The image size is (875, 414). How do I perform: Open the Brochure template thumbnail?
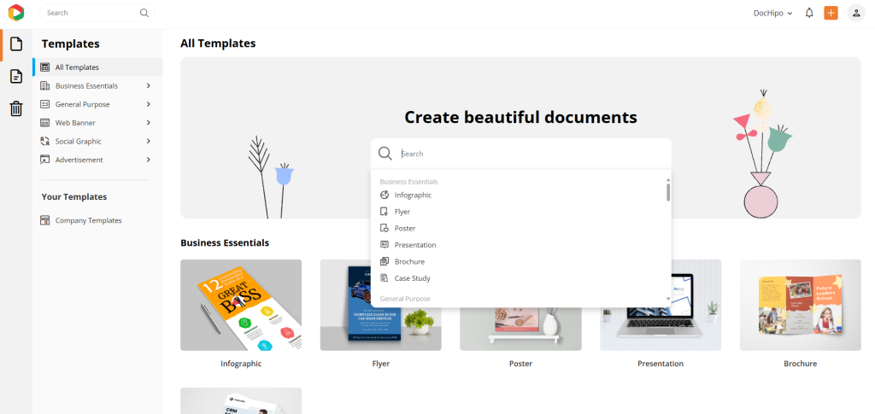coord(800,305)
